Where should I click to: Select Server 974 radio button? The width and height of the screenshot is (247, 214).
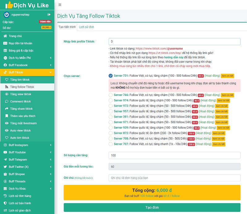tap(111, 101)
